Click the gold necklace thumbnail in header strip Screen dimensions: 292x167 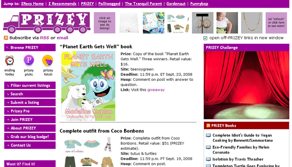click(x=252, y=23)
